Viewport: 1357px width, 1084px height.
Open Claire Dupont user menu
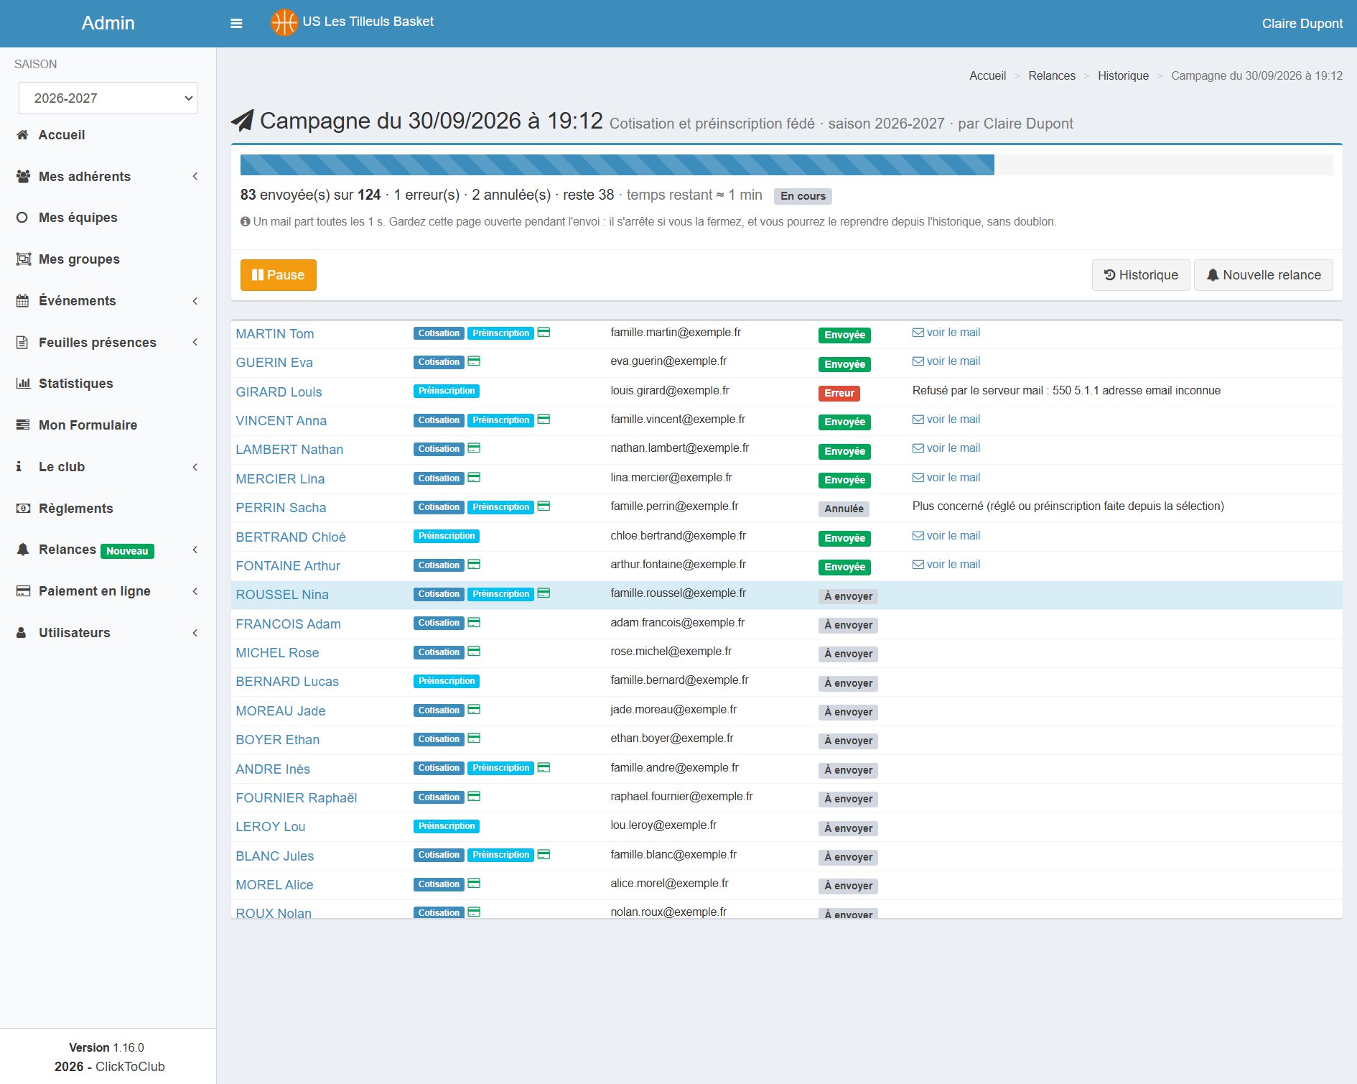[1302, 24]
